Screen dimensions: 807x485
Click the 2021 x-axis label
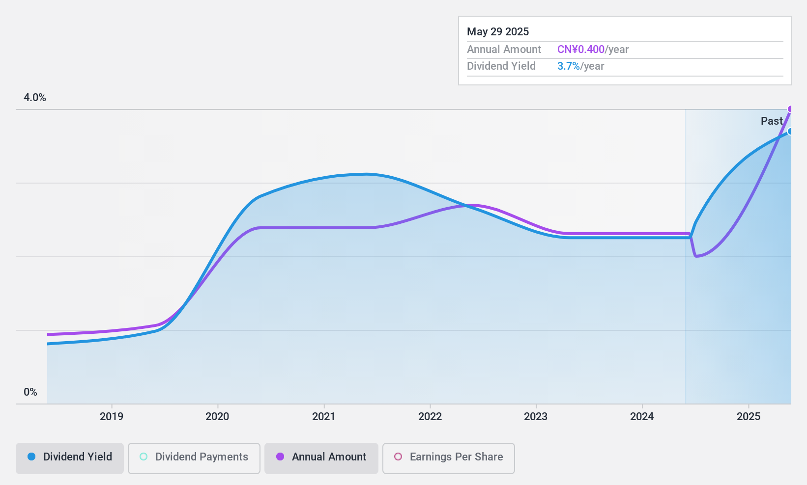click(x=324, y=417)
